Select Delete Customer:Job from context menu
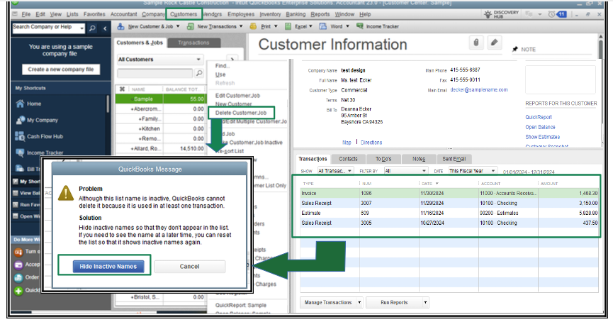This screenshot has height=322, width=613. (x=241, y=113)
